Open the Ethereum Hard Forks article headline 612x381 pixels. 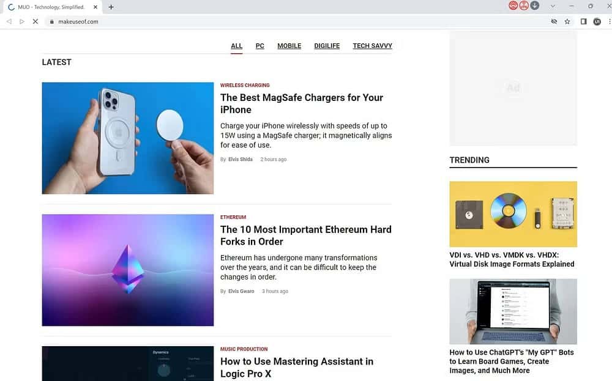click(305, 235)
